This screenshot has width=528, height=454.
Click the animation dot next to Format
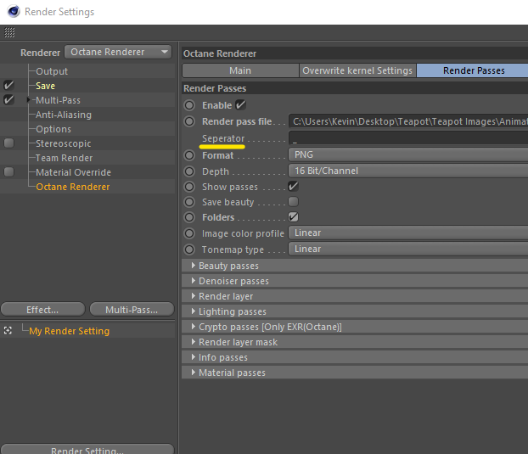pyautogui.click(x=189, y=155)
